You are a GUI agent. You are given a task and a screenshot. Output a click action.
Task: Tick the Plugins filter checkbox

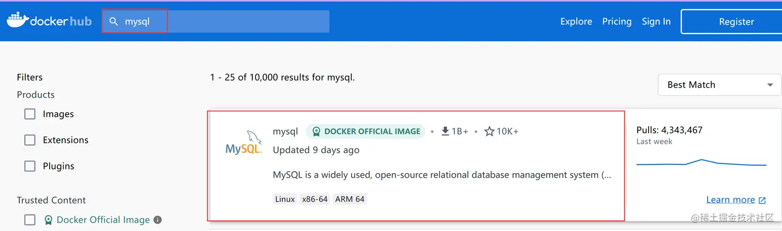tap(30, 166)
